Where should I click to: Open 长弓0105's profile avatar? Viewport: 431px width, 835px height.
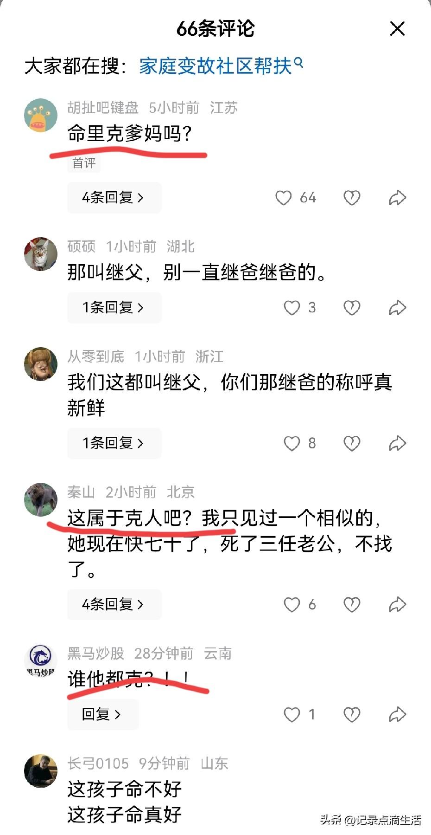click(x=41, y=771)
